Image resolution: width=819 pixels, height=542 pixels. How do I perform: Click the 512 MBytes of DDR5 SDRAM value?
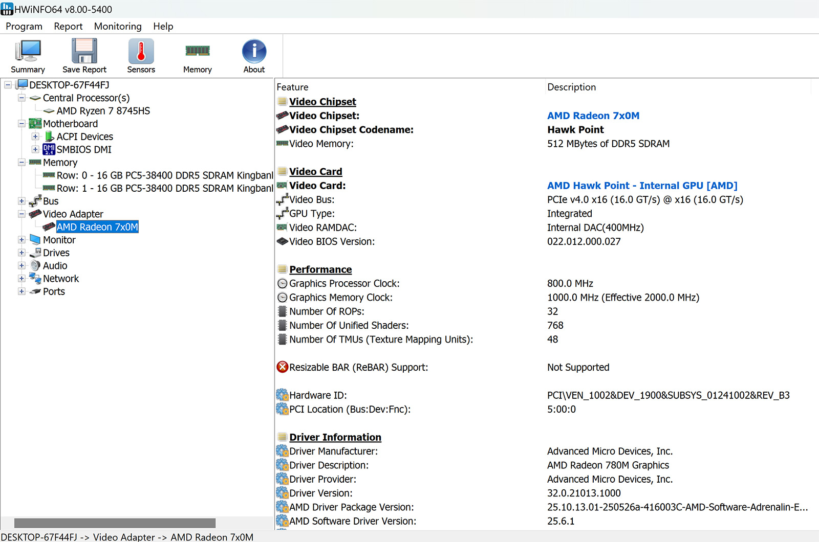click(x=608, y=144)
